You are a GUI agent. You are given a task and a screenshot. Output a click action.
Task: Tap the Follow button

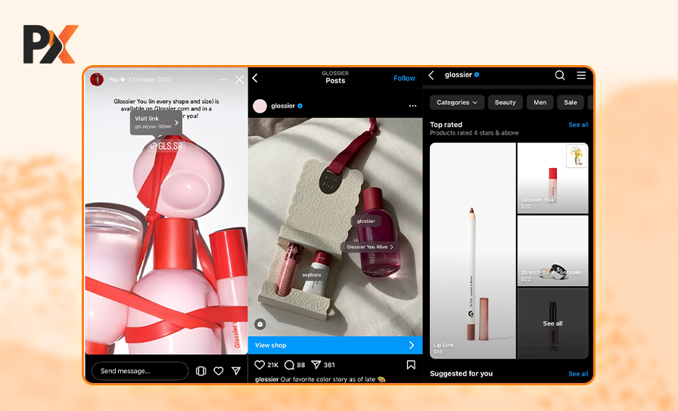coord(404,78)
